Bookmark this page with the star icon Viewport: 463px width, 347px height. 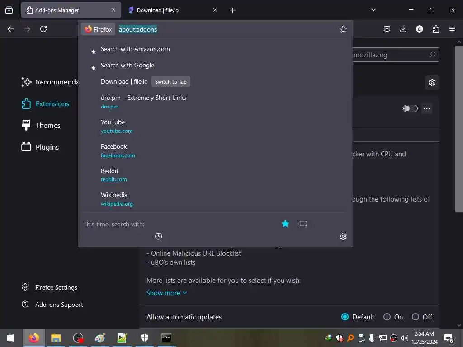click(343, 29)
